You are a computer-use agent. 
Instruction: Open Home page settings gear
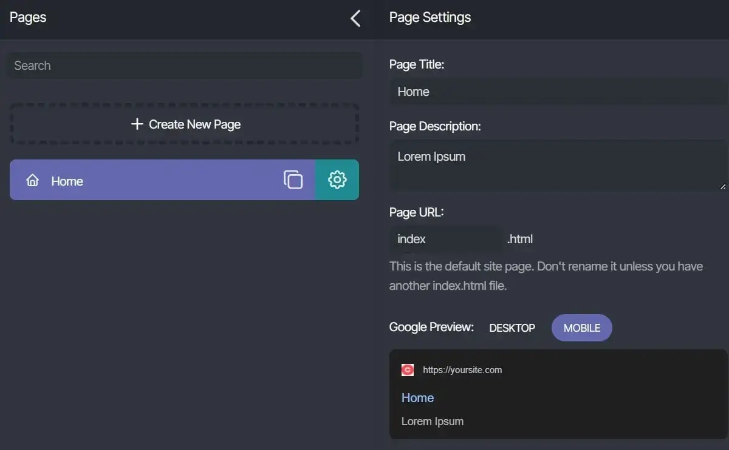pyautogui.click(x=337, y=180)
